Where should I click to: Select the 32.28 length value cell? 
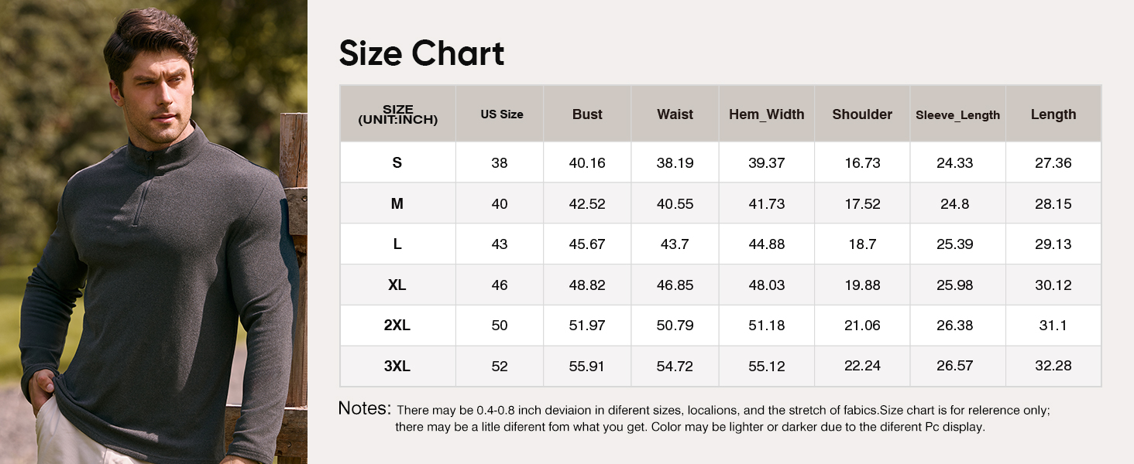1053,366
